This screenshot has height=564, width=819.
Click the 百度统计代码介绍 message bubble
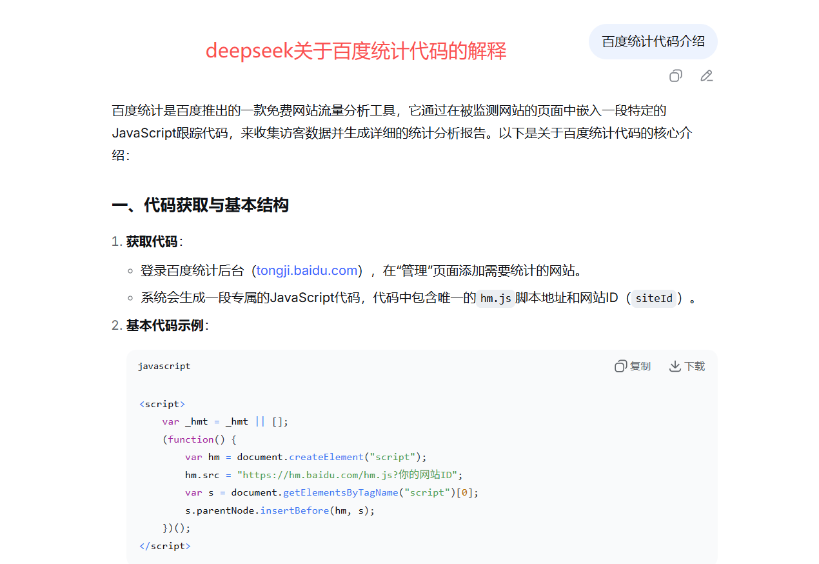point(653,42)
